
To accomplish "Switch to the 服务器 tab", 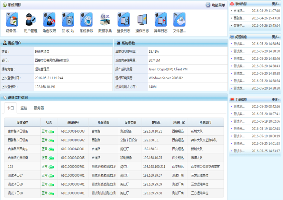I will (x=39, y=108).
